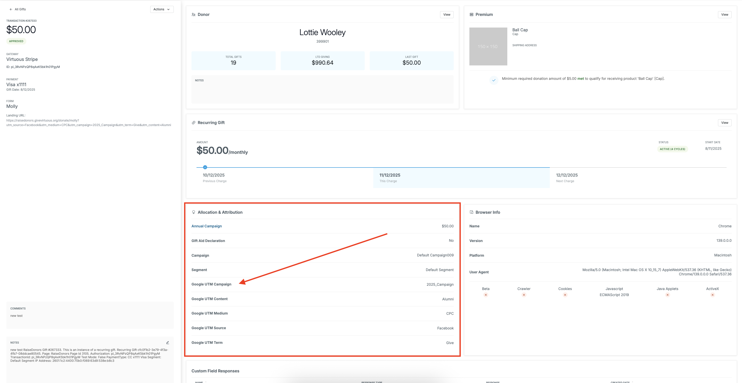Screen dimensions: 742x383
Task: Open the landing URL link
Action: [x=89, y=123]
